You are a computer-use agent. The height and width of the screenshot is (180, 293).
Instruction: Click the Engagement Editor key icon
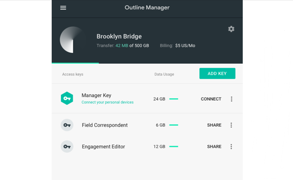click(x=67, y=146)
